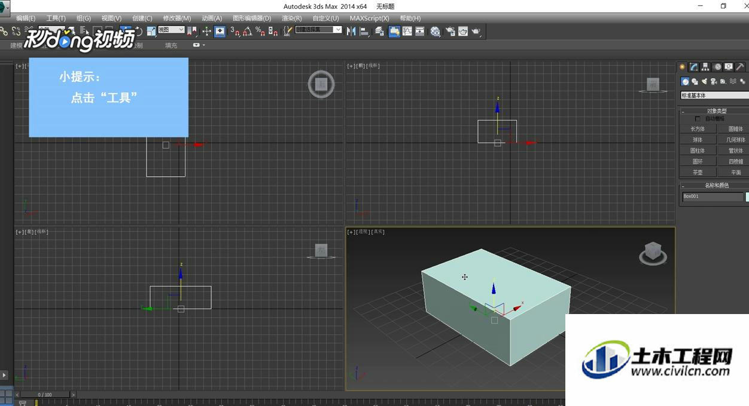
Task: Open the object color swatch
Action: click(747, 196)
